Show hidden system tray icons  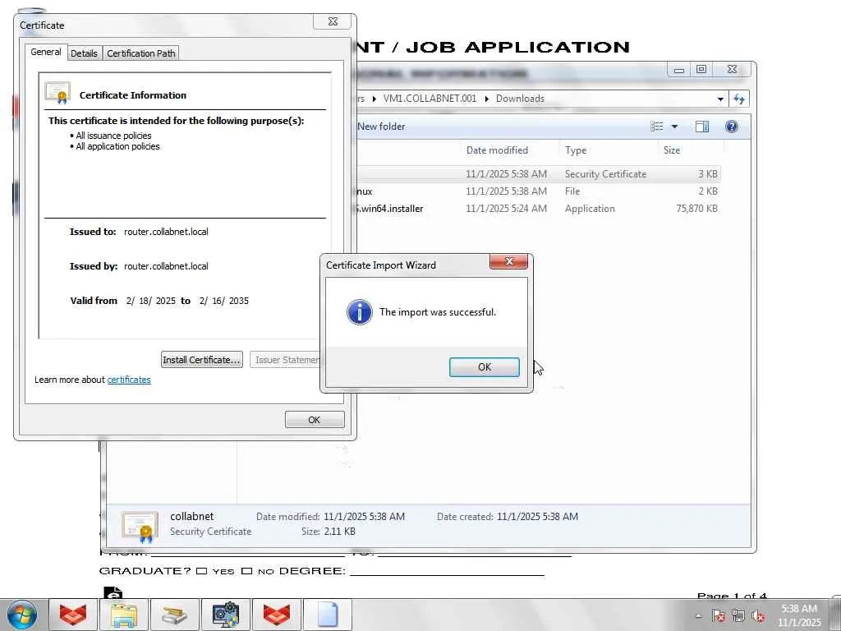coord(698,616)
